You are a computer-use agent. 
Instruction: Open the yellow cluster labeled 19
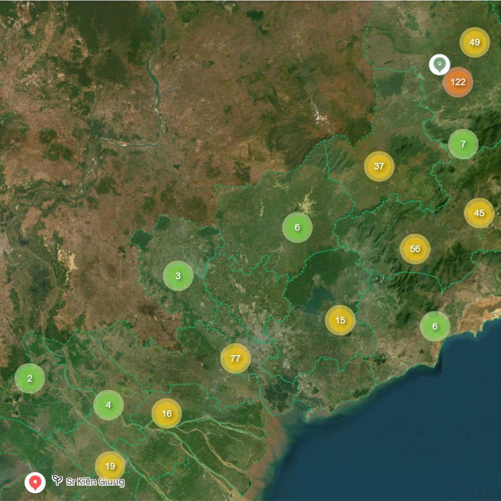tap(110, 466)
